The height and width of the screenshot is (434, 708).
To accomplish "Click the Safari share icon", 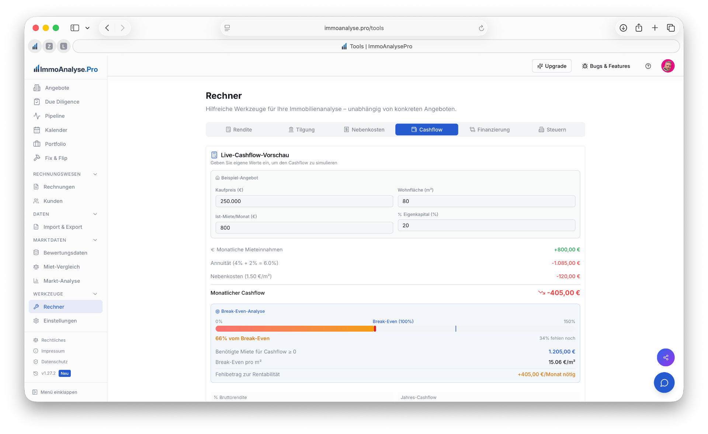I will coord(639,28).
